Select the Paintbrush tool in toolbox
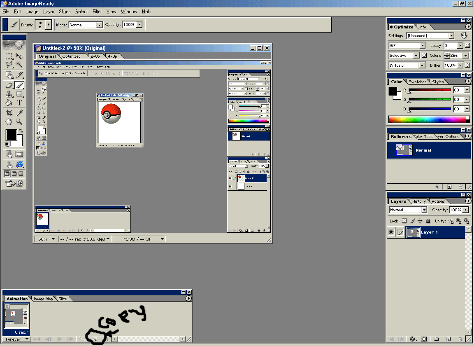 (x=19, y=86)
